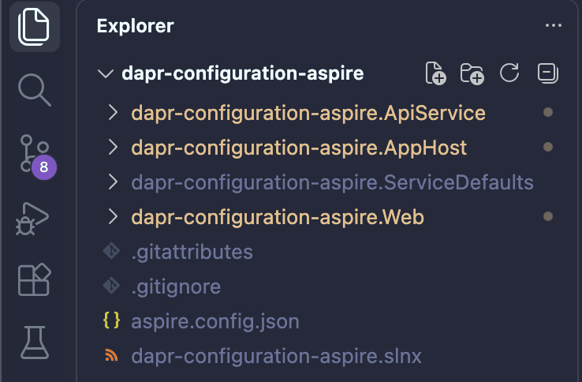
Task: Expand the AppHost folder chevron
Action: point(113,147)
